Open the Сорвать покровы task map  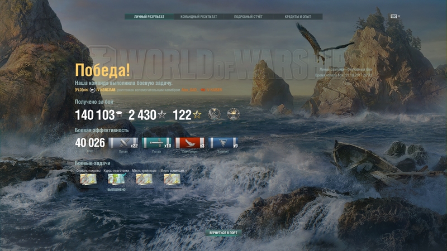(88, 180)
